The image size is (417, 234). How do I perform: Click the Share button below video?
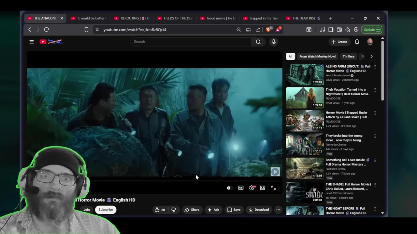pos(192,210)
